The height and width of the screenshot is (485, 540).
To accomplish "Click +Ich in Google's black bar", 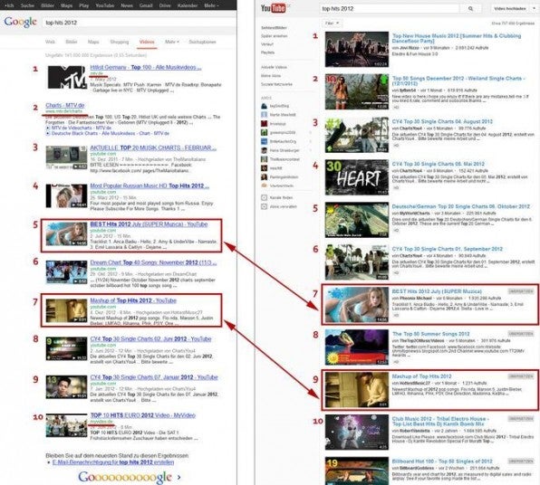I will coord(9,5).
